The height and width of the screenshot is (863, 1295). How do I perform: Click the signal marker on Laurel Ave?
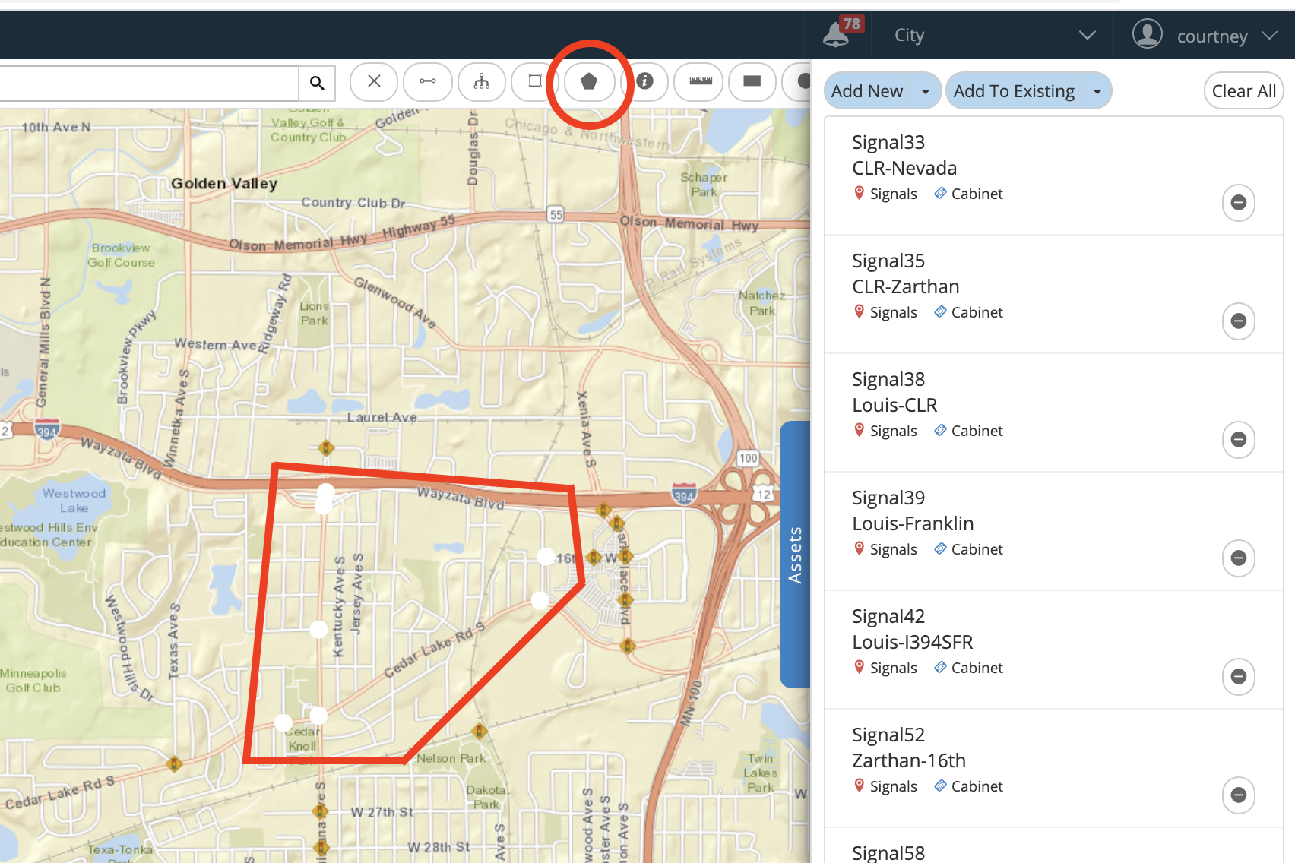[x=326, y=447]
